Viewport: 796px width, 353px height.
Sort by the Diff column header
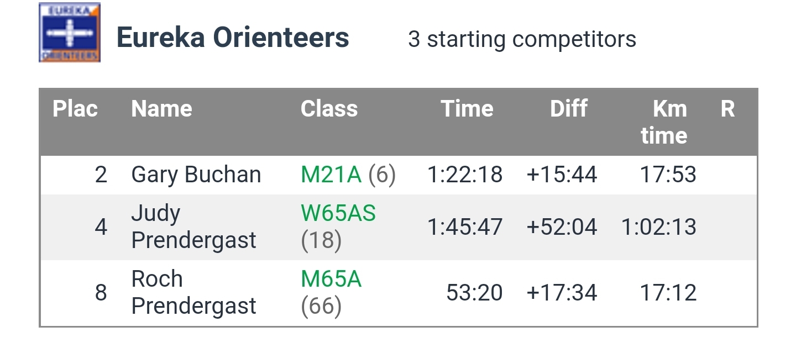tap(568, 109)
